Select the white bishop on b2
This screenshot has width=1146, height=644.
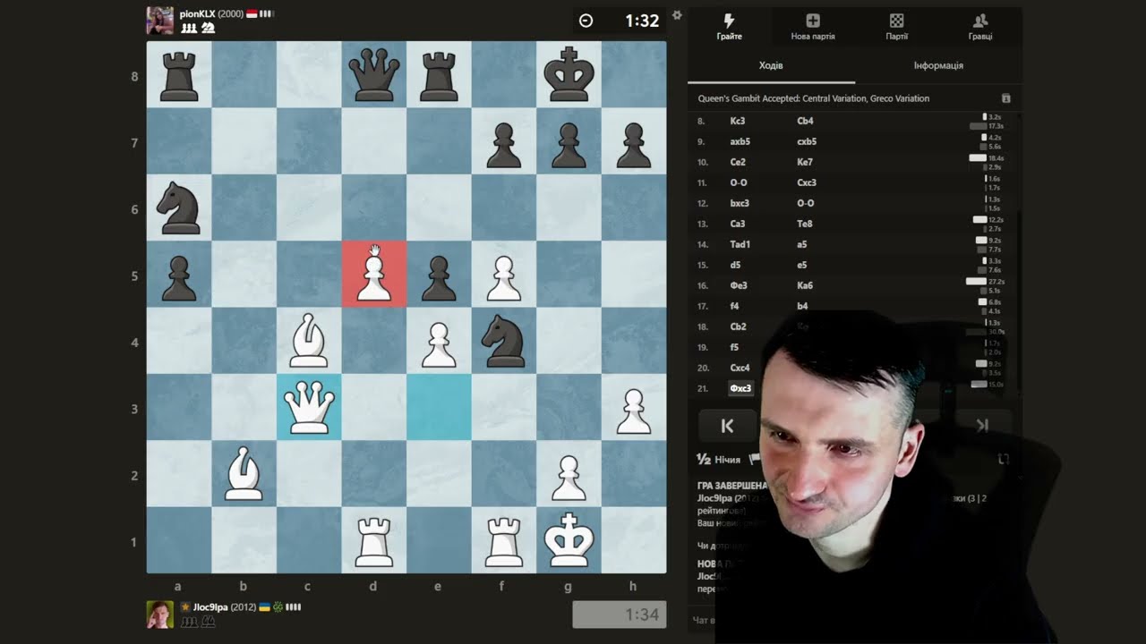click(x=244, y=474)
